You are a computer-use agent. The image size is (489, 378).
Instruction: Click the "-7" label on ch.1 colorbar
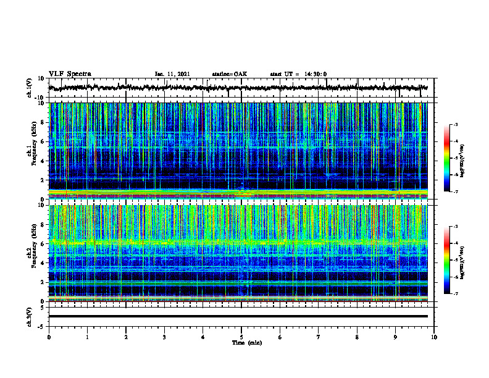pyautogui.click(x=456, y=191)
